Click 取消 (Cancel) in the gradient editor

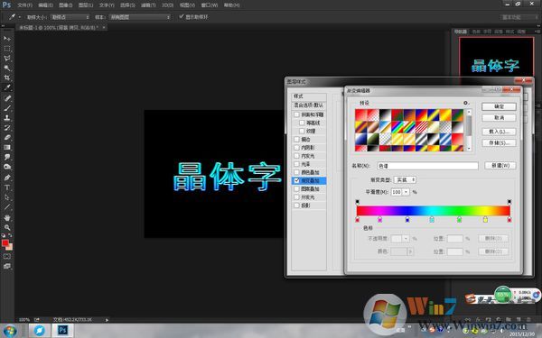tap(500, 117)
